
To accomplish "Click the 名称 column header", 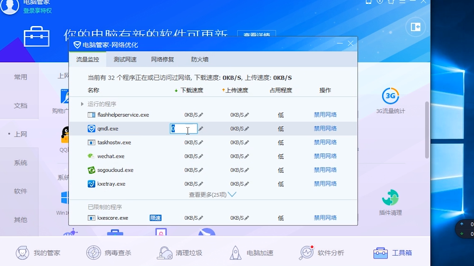I will [93, 90].
